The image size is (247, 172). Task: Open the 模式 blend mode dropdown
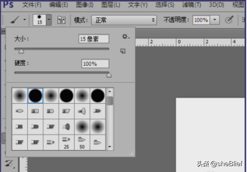[x=124, y=20]
